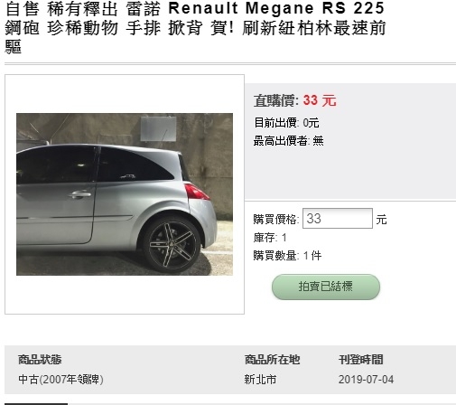Click the 目前出價 0元 text
The height and width of the screenshot is (405, 456).
(286, 123)
